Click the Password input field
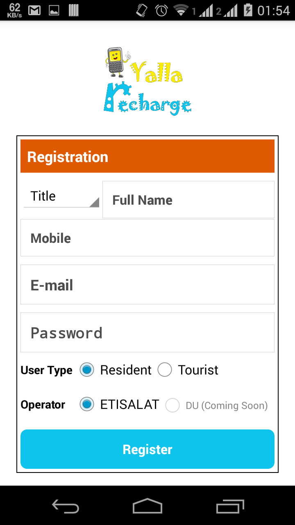 [x=147, y=333]
